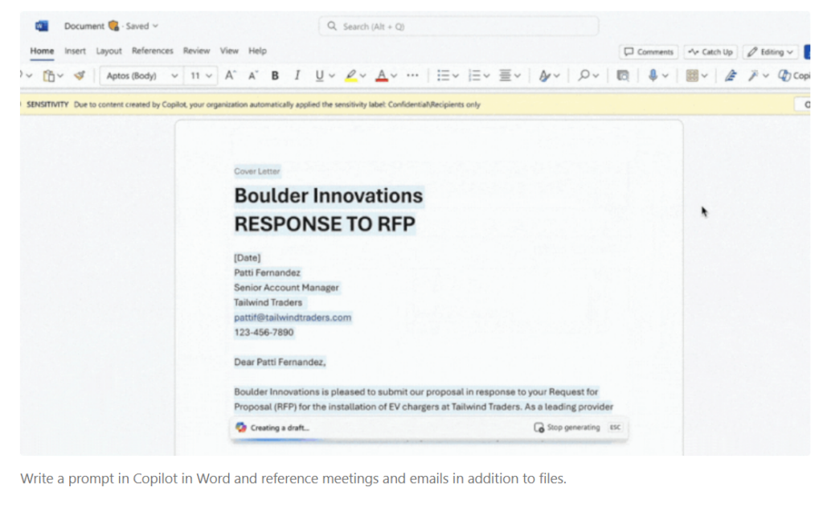Click the Word app logo icon
Screen dimensions: 823x516
tap(42, 26)
